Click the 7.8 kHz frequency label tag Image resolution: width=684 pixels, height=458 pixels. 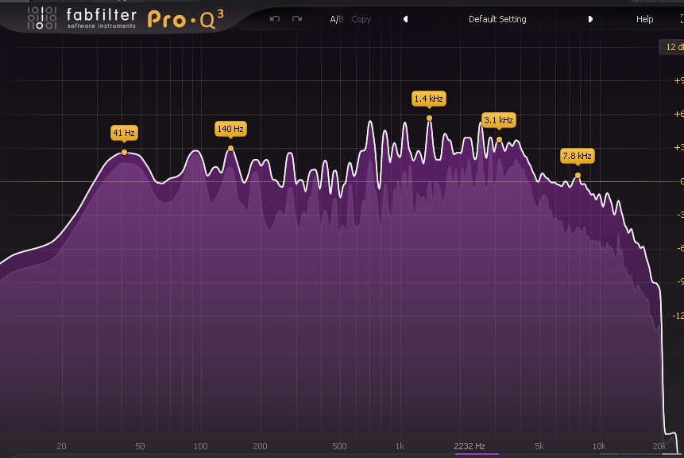pyautogui.click(x=577, y=156)
